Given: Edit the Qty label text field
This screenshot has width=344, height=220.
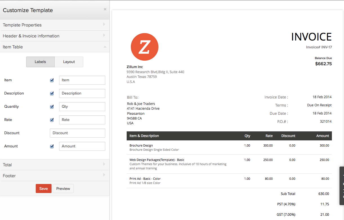Looking at the screenshot, I should tap(82, 107).
